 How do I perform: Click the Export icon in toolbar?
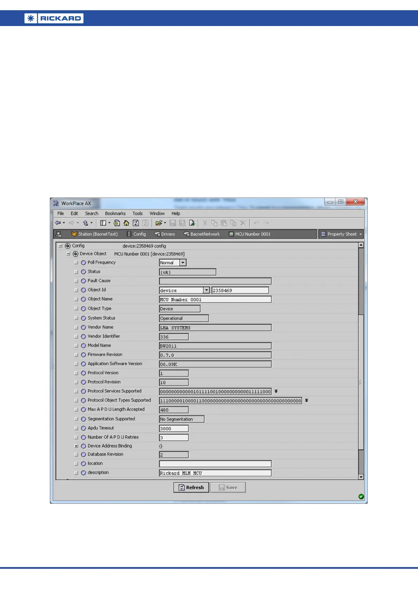tap(192, 223)
